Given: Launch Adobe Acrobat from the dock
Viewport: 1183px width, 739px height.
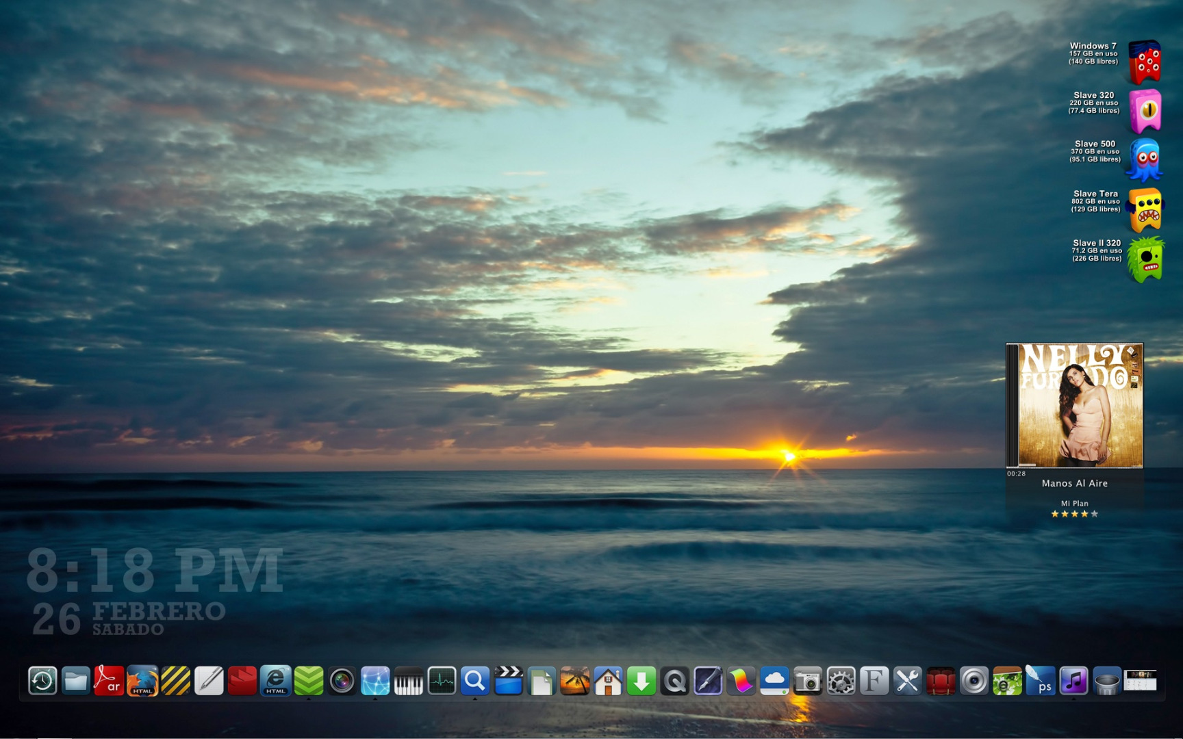Looking at the screenshot, I should pos(109,682).
